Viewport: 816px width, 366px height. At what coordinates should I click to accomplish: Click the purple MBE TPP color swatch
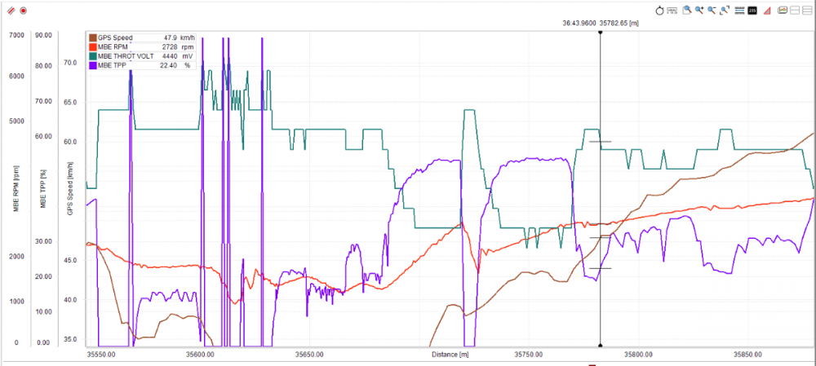point(93,65)
